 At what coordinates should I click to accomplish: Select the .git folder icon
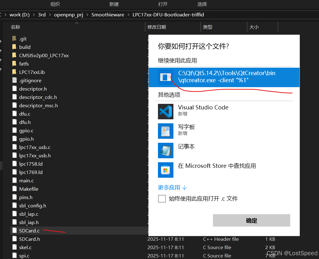(x=14, y=38)
